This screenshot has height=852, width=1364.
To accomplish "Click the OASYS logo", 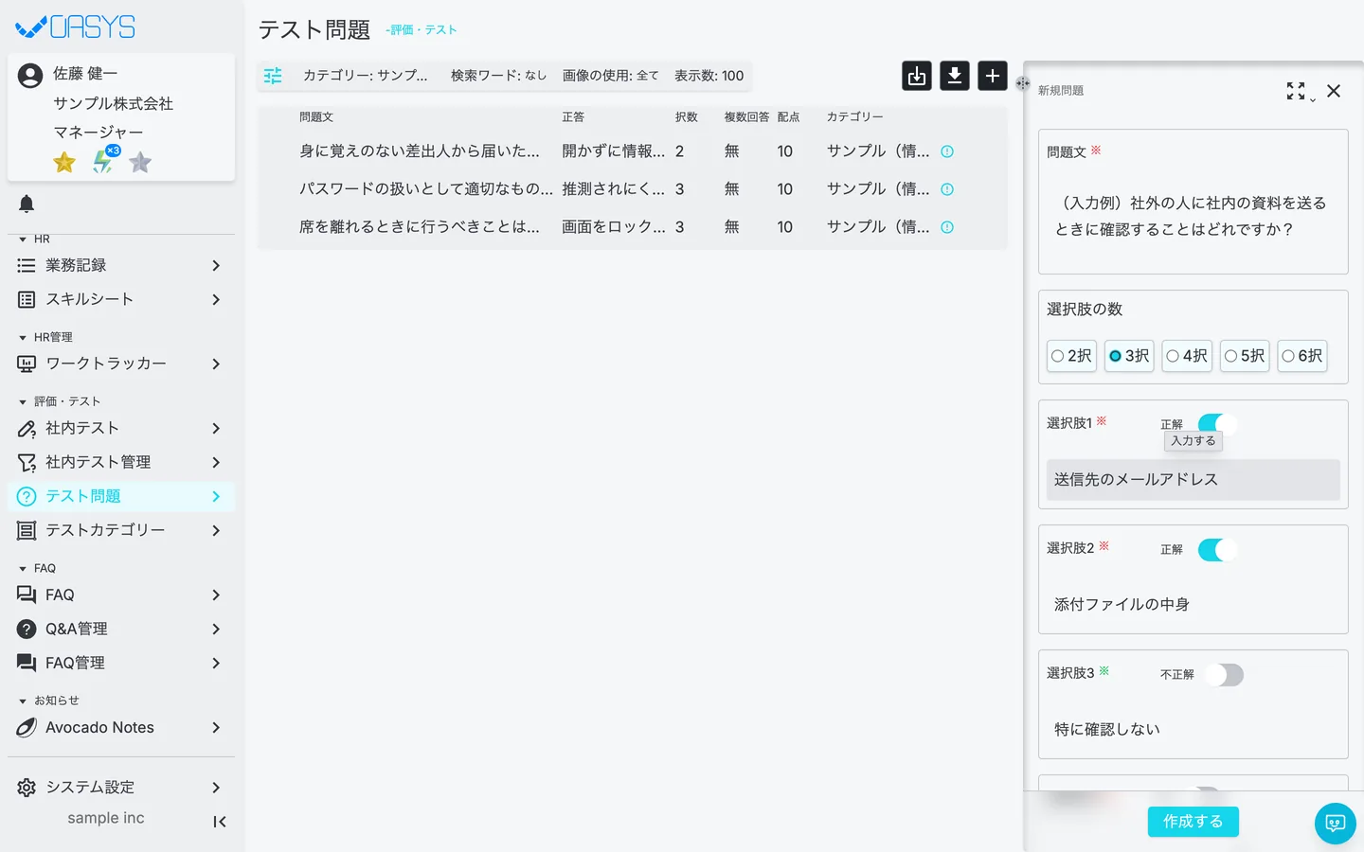I will pyautogui.click(x=76, y=27).
